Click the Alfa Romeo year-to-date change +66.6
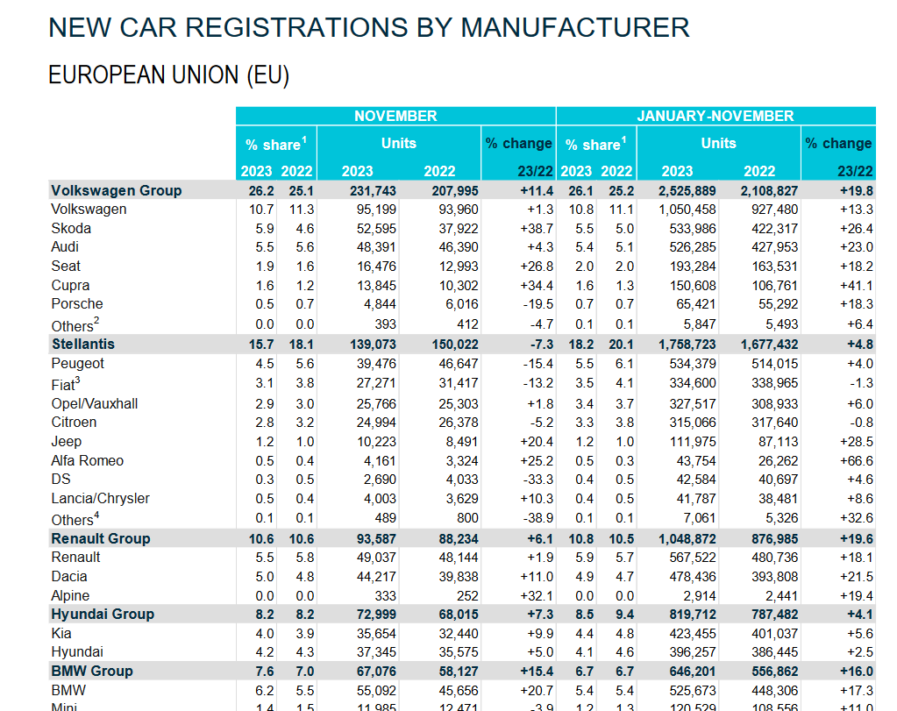Screen dimensions: 897x711 [856, 460]
